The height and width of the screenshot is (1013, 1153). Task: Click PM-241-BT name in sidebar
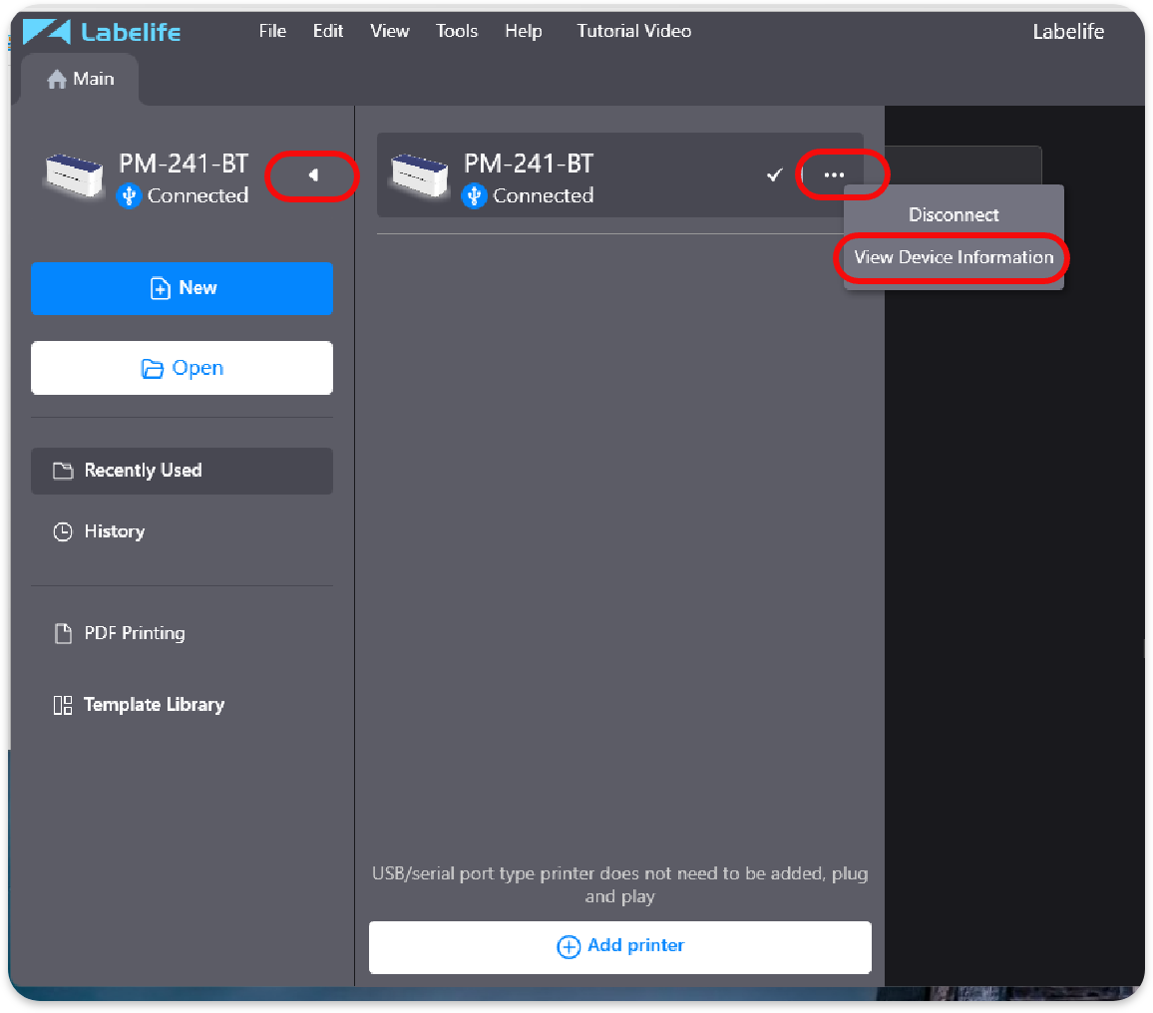(x=184, y=164)
